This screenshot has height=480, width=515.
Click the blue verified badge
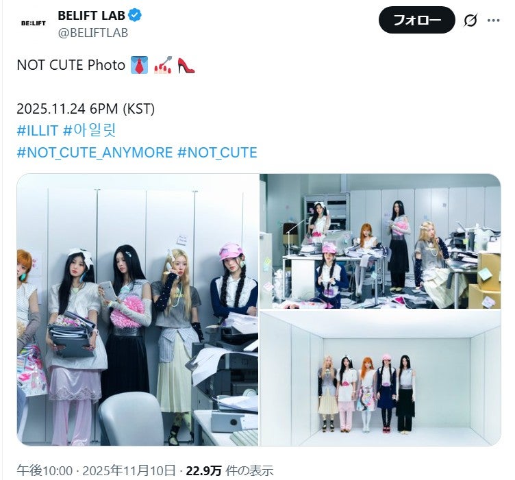pyautogui.click(x=135, y=15)
